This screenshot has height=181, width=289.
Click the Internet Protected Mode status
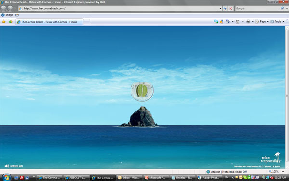(226, 172)
